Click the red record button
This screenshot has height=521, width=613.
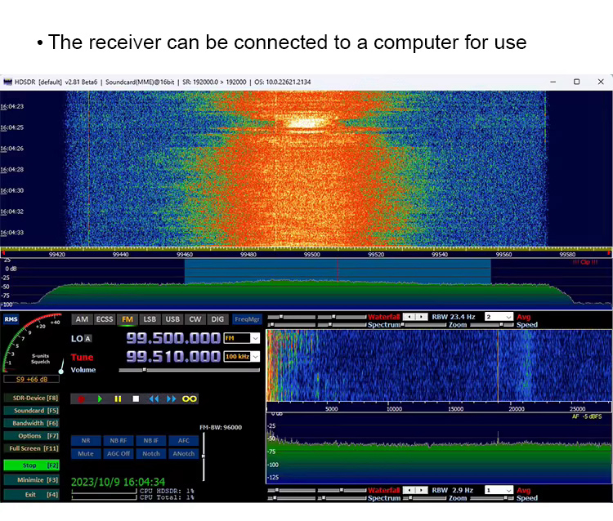pos(82,399)
